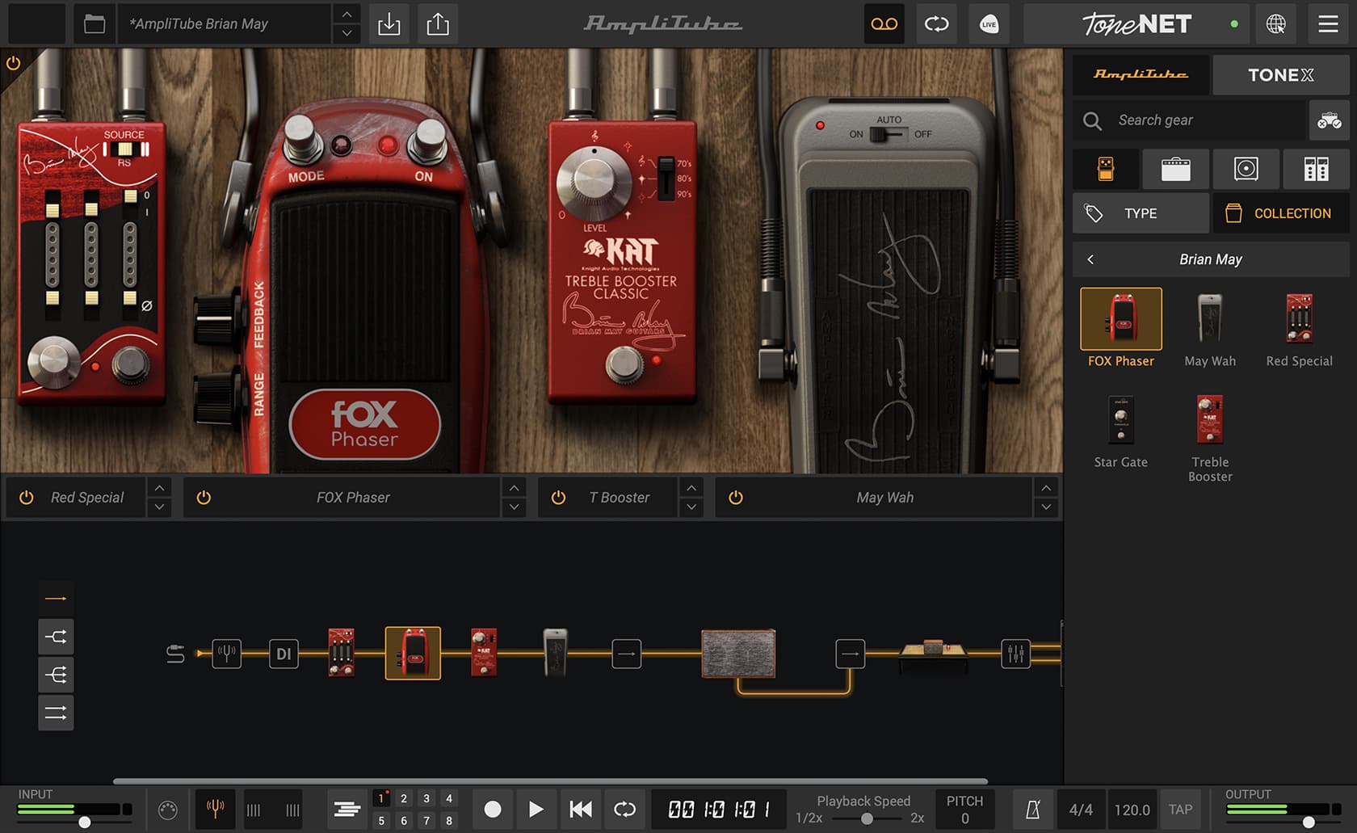This screenshot has height=833, width=1357.
Task: Open the hamburger main menu
Action: pyautogui.click(x=1328, y=24)
